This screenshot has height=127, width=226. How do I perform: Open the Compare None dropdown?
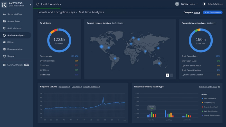[x=197, y=13]
